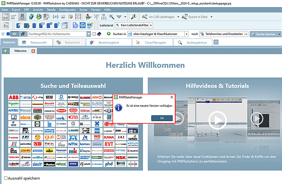Open the Datei menu

pos(5,10)
